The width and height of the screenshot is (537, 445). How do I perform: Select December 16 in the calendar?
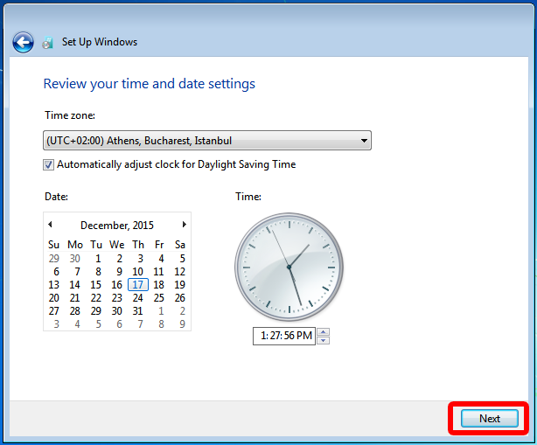pos(117,284)
